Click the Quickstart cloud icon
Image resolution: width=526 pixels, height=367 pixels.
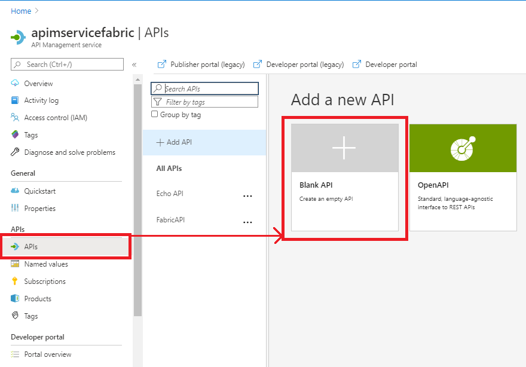(x=15, y=191)
